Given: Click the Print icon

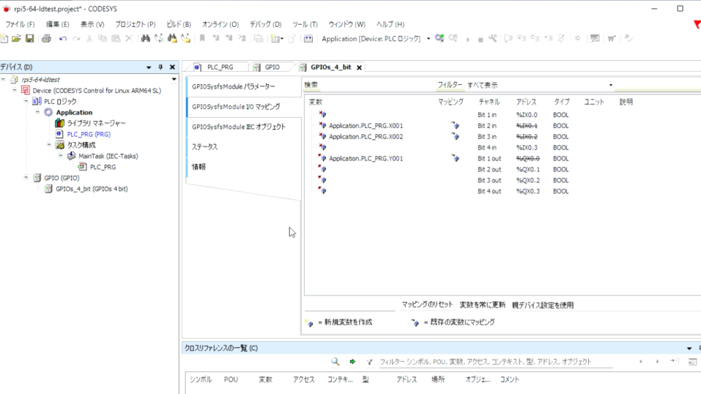Looking at the screenshot, I should (x=47, y=39).
